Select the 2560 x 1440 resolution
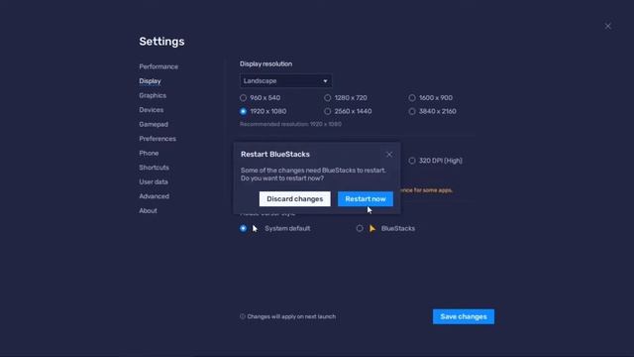The height and width of the screenshot is (357, 634). point(348,111)
